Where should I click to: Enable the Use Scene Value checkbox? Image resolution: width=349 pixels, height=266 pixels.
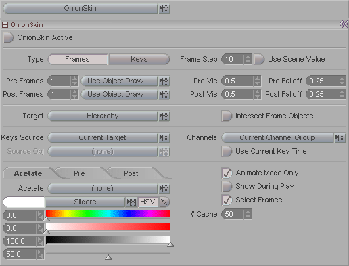point(259,60)
